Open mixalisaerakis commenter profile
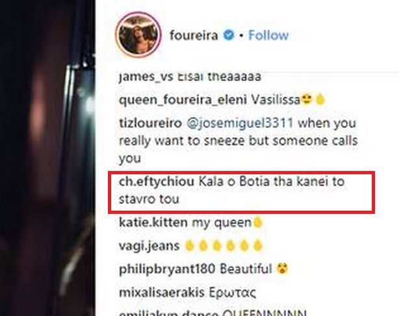 point(162,293)
